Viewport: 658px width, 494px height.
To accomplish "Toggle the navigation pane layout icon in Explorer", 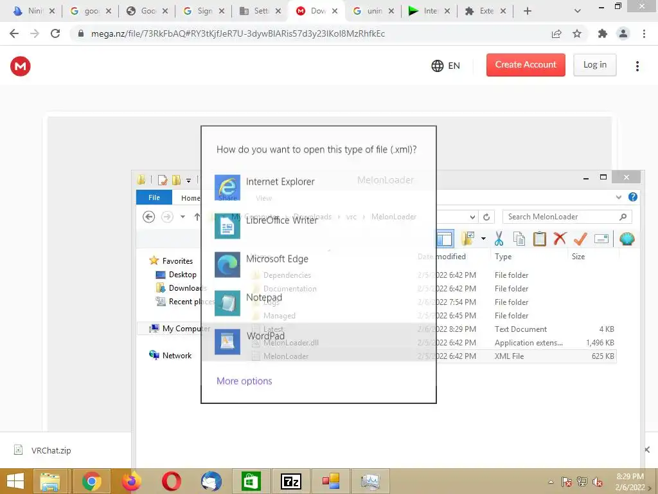I will (x=445, y=239).
